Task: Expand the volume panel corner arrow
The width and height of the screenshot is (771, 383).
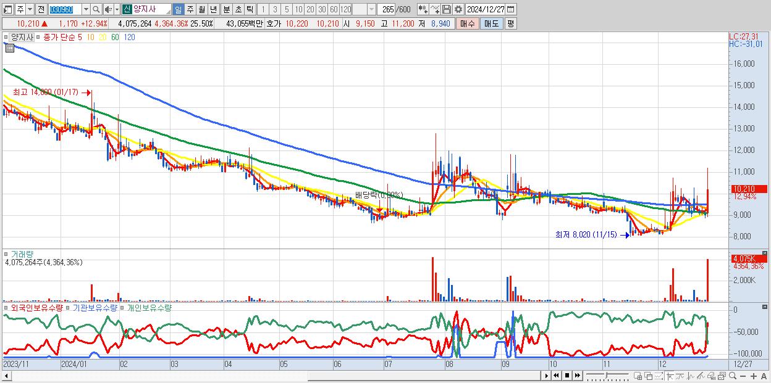Action: pos(766,253)
